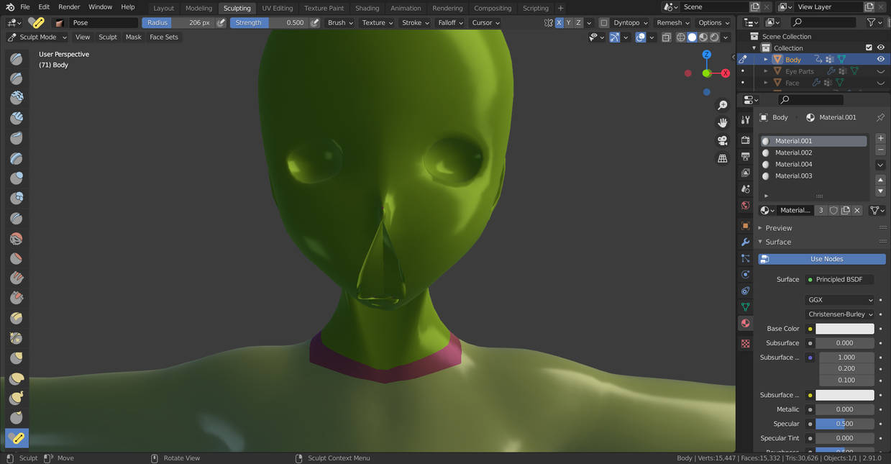The image size is (891, 464).
Task: Open the World properties tab
Action: point(745,206)
